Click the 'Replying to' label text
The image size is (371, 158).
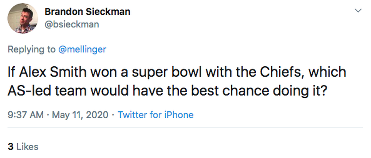pos(31,49)
